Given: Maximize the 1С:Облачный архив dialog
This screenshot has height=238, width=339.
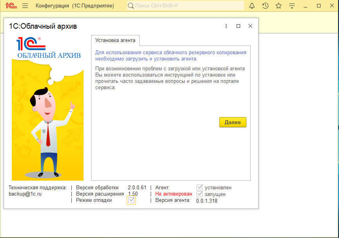Looking at the screenshot, I should [x=238, y=26].
